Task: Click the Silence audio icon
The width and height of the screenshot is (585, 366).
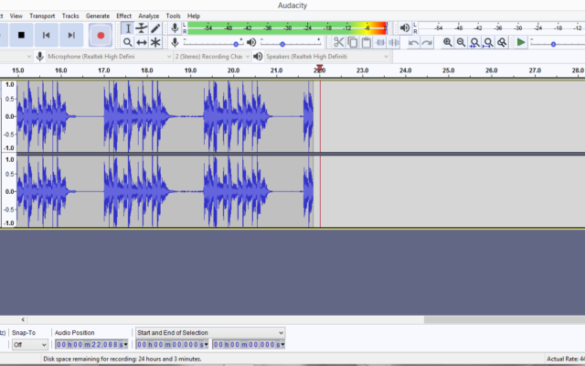Action: click(x=394, y=42)
